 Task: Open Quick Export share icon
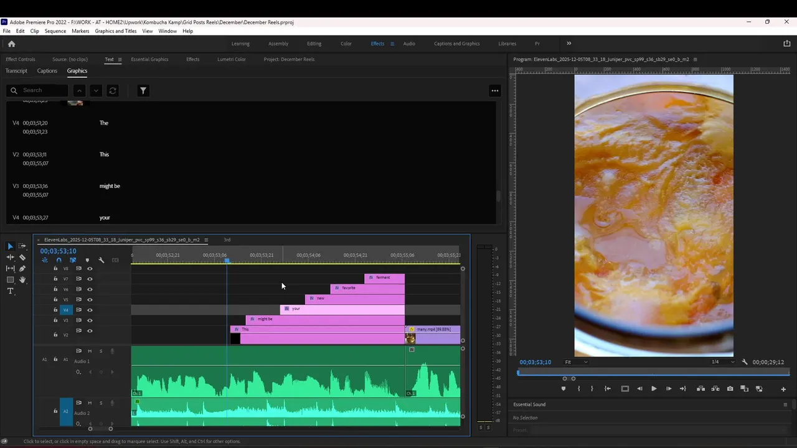[x=786, y=44]
